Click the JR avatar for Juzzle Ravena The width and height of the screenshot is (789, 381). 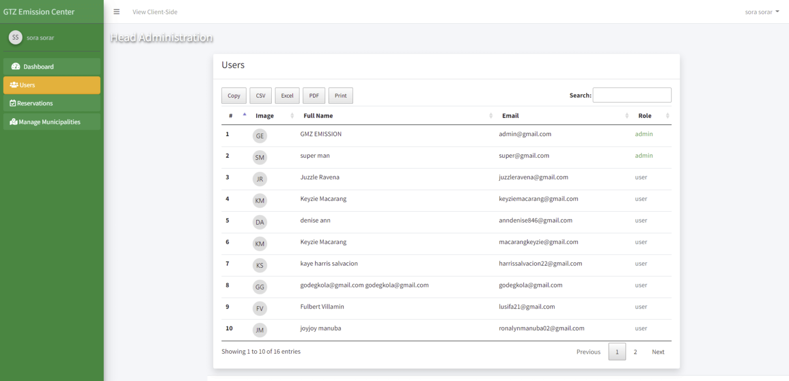tap(259, 179)
